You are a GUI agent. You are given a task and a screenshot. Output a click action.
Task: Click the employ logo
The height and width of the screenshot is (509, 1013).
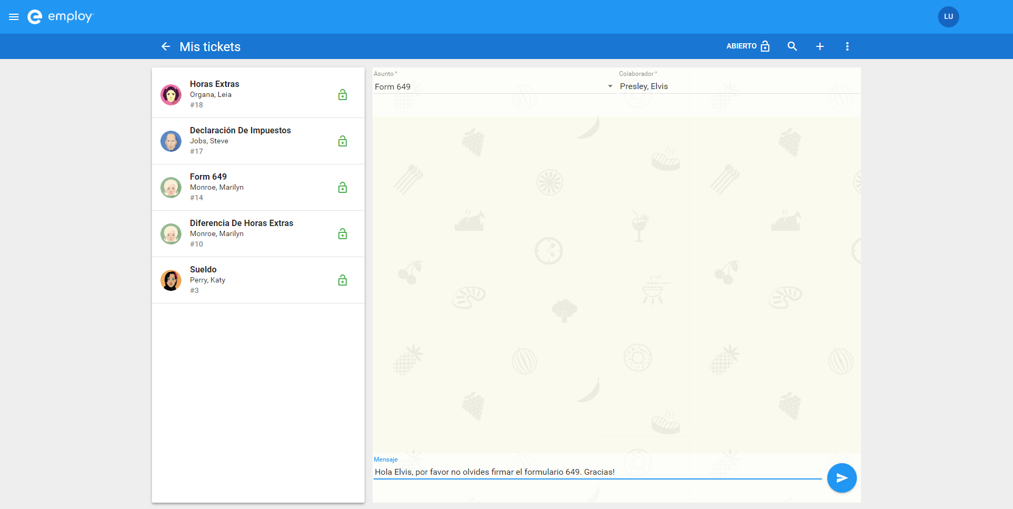[60, 17]
